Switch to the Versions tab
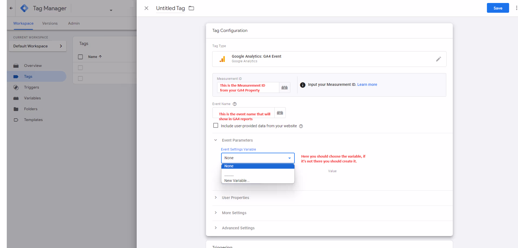The width and height of the screenshot is (518, 248). (50, 23)
